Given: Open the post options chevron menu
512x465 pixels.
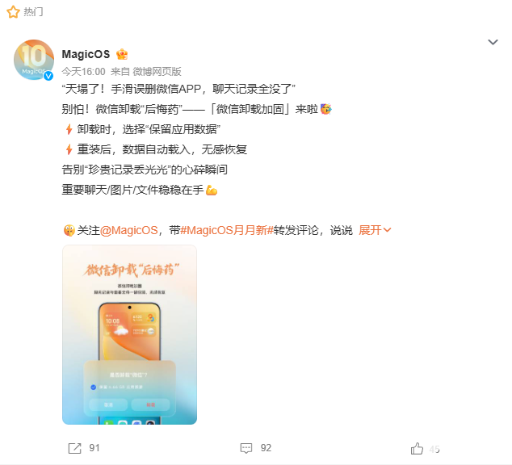Looking at the screenshot, I should click(x=493, y=42).
